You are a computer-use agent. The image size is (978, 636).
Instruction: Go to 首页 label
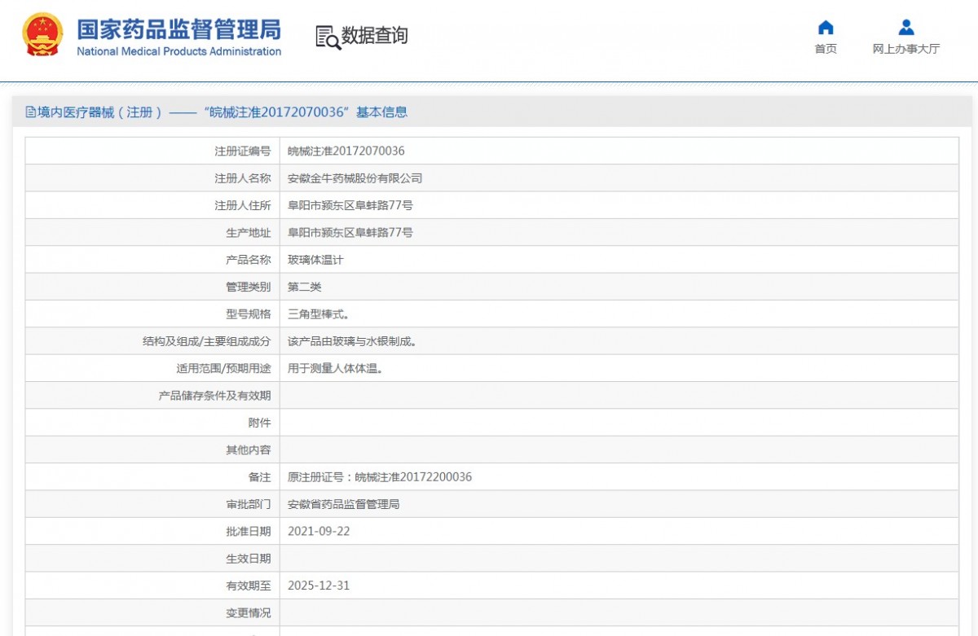[x=826, y=49]
